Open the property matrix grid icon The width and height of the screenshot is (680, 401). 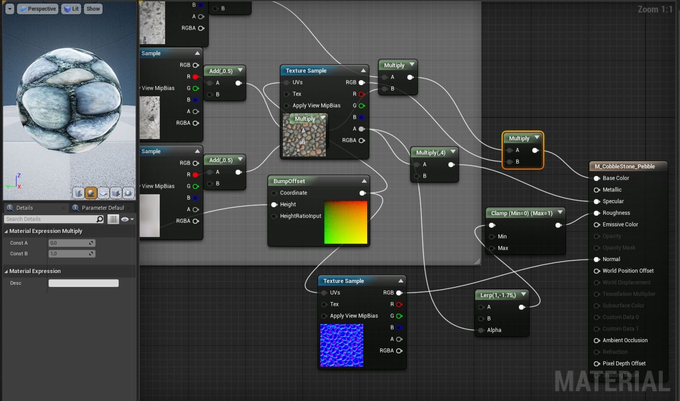point(113,219)
